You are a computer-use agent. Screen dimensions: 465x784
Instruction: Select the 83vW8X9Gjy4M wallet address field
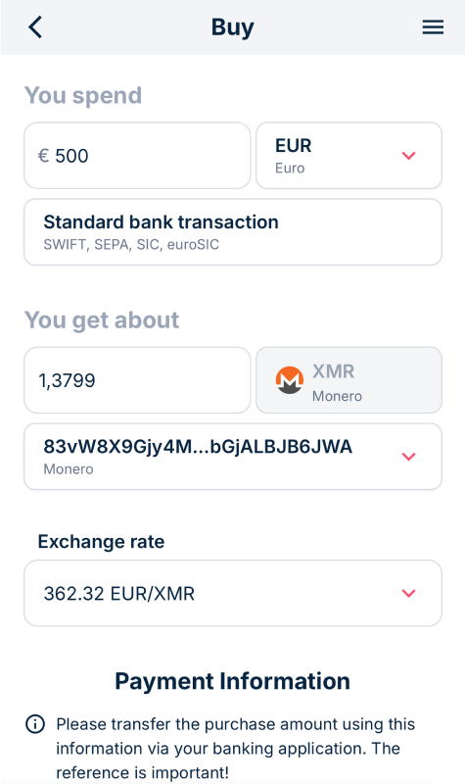[233, 457]
